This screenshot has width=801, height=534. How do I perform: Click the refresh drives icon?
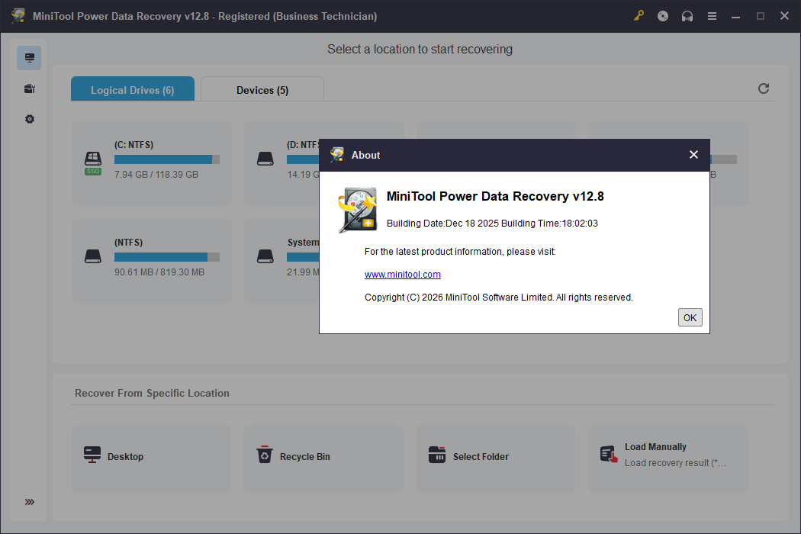point(763,88)
